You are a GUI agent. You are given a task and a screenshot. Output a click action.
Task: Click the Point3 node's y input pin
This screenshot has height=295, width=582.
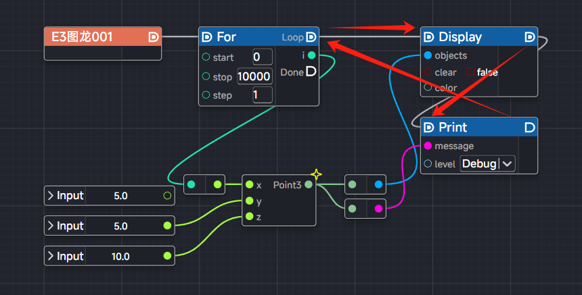point(250,200)
